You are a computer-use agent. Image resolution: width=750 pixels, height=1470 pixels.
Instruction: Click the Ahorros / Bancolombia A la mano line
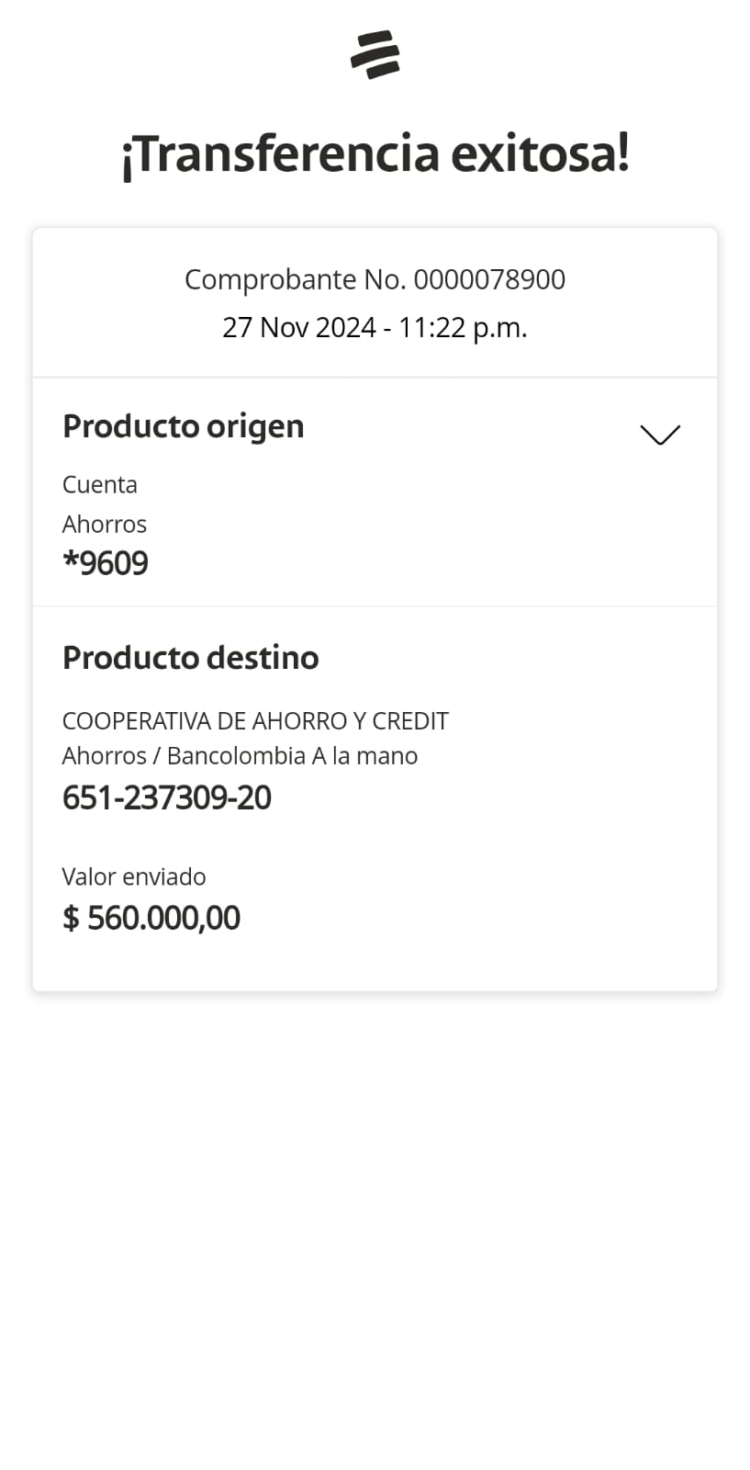tap(240, 756)
